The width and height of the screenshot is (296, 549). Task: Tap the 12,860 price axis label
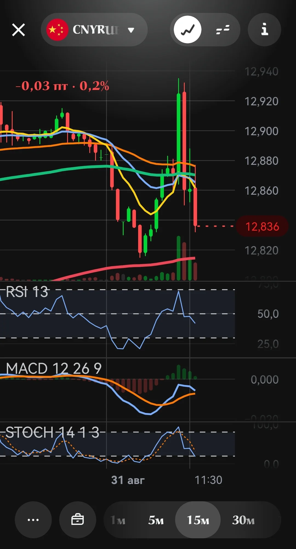(261, 191)
